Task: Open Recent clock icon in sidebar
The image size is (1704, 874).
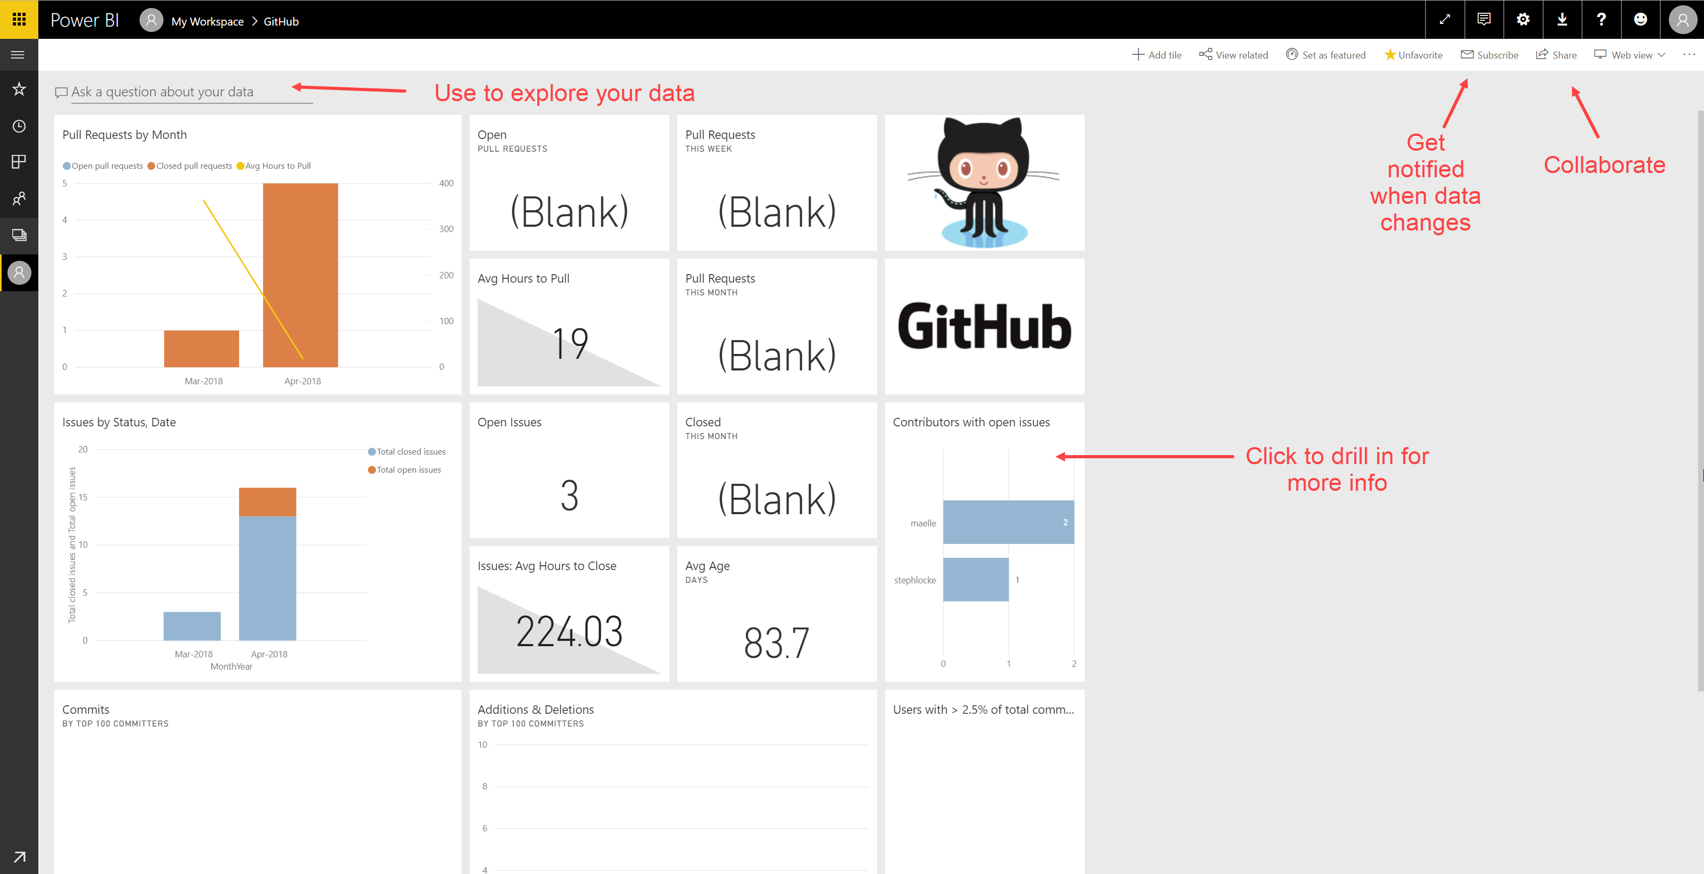Action: tap(19, 126)
